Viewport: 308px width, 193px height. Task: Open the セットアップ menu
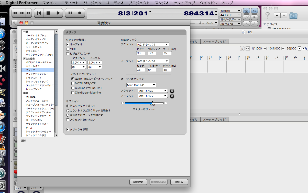click(x=184, y=3)
